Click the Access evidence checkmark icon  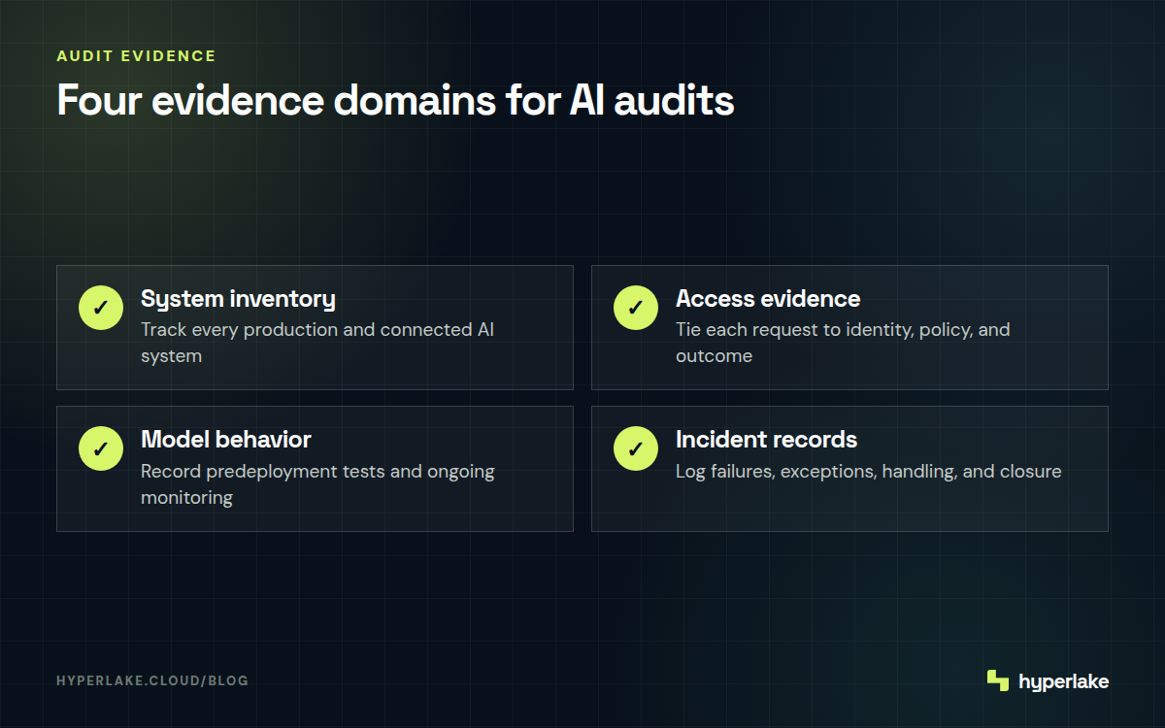click(x=636, y=308)
